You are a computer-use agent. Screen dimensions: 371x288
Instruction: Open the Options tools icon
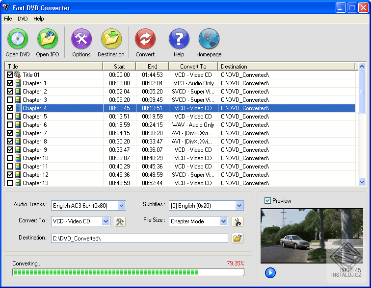[81, 39]
